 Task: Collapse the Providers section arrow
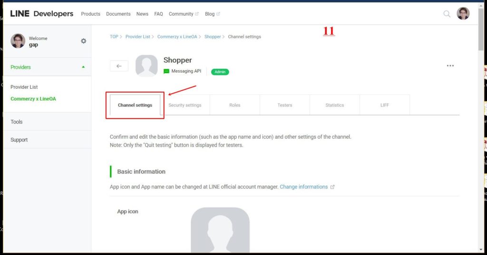coord(83,67)
